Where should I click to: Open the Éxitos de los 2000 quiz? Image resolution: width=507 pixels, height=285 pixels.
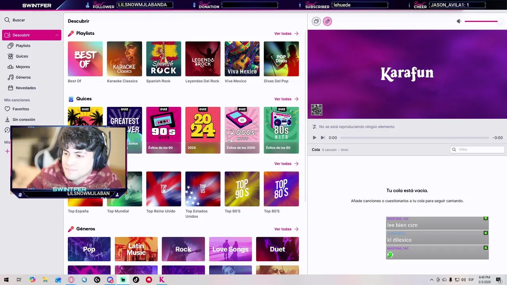click(242, 130)
